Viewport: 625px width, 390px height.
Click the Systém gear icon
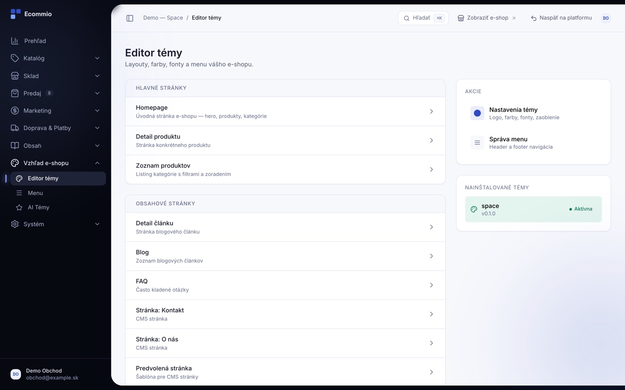[x=15, y=224]
